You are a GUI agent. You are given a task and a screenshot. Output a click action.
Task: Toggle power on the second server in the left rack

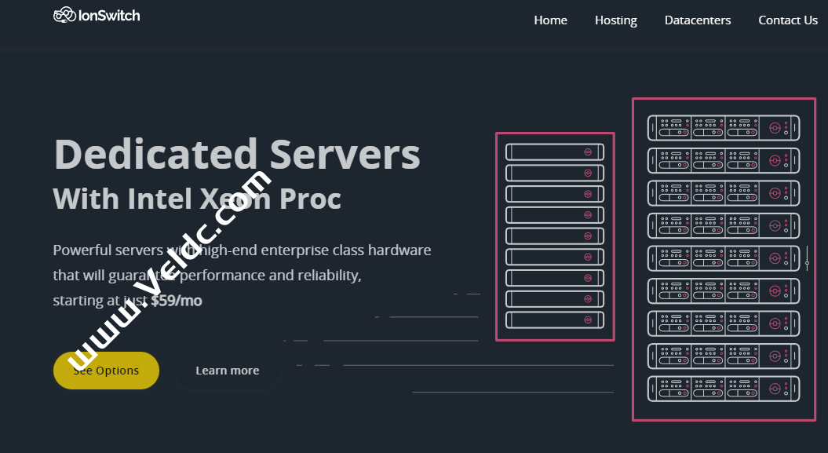pyautogui.click(x=589, y=172)
